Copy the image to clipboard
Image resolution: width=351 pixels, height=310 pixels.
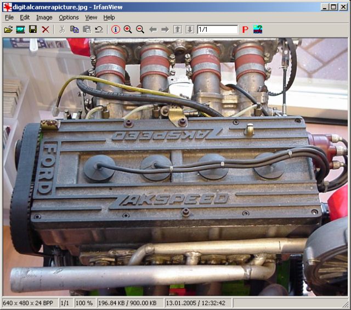point(75,30)
